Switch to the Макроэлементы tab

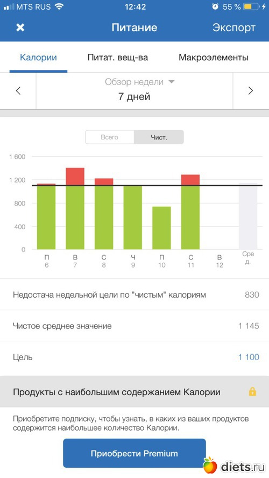pos(214,58)
